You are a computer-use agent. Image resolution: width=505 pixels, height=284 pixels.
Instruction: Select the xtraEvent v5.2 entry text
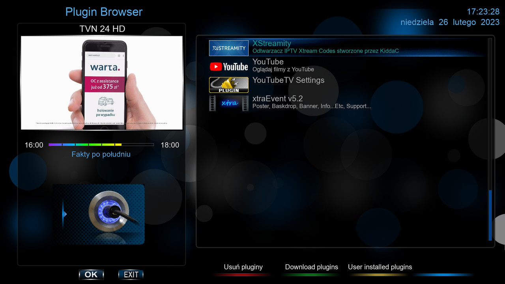278,99
